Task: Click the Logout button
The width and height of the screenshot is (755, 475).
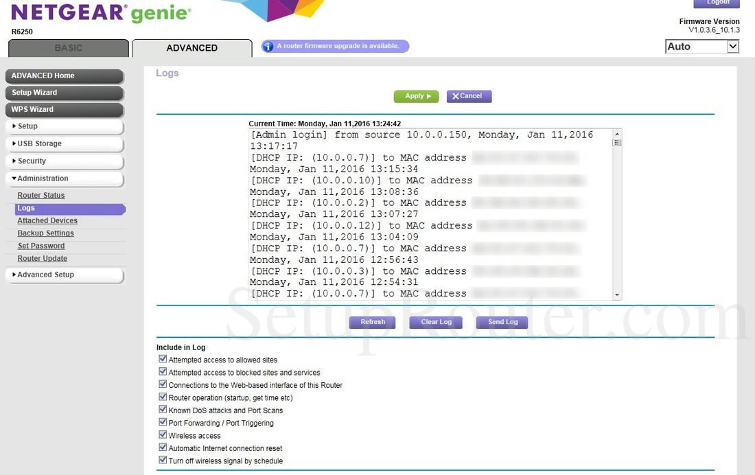Action: pos(716,3)
